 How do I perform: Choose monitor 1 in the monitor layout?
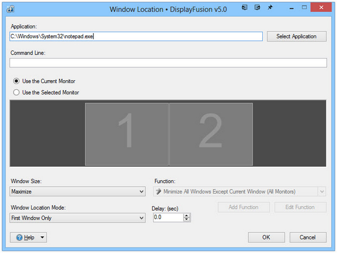pyautogui.click(x=126, y=134)
